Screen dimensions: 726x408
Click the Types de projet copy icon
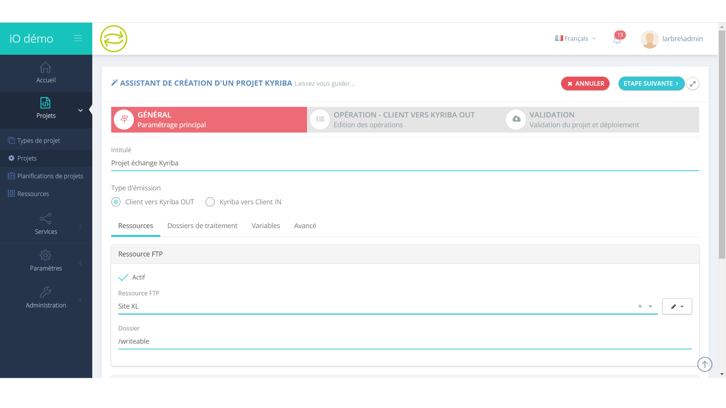11,141
